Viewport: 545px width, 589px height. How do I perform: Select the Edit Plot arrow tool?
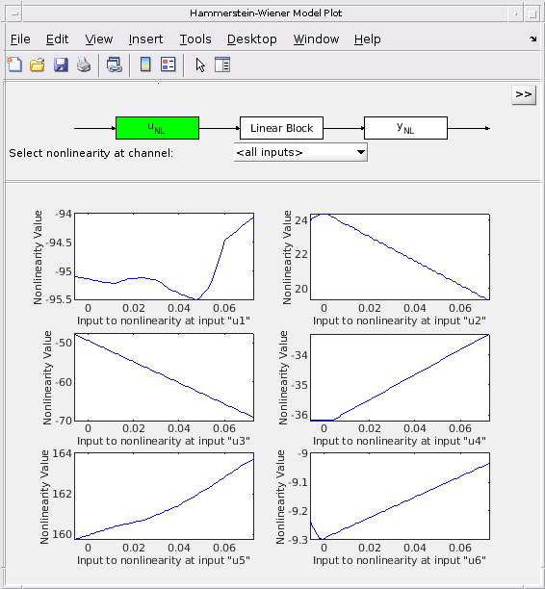coord(200,65)
